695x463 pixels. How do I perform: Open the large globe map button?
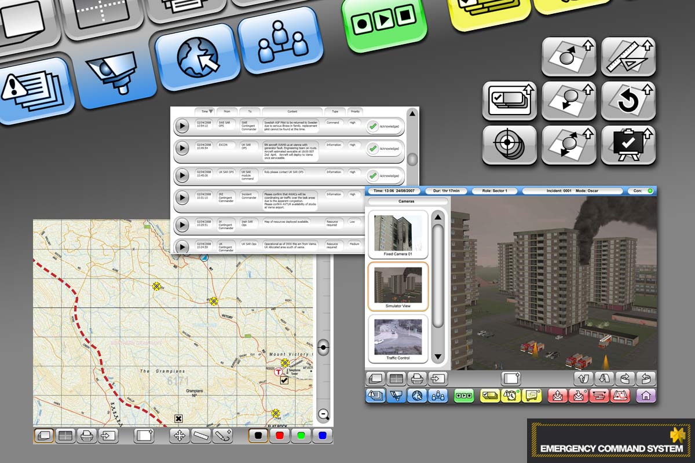[198, 57]
